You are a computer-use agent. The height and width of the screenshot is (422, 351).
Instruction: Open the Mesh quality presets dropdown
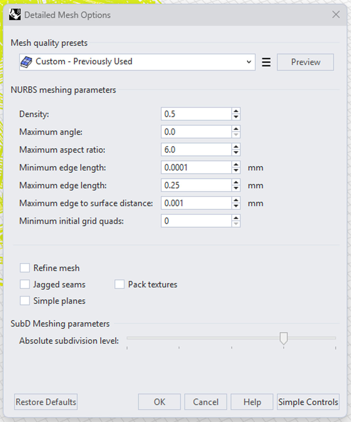[x=137, y=62]
